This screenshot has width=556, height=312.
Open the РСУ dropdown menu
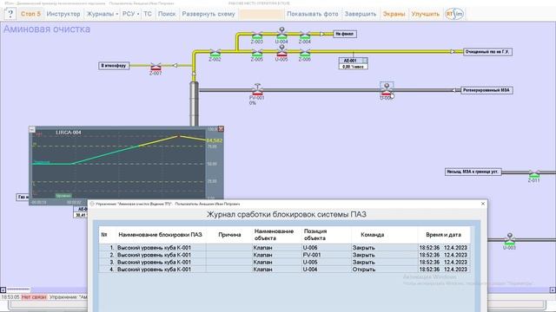tap(130, 14)
